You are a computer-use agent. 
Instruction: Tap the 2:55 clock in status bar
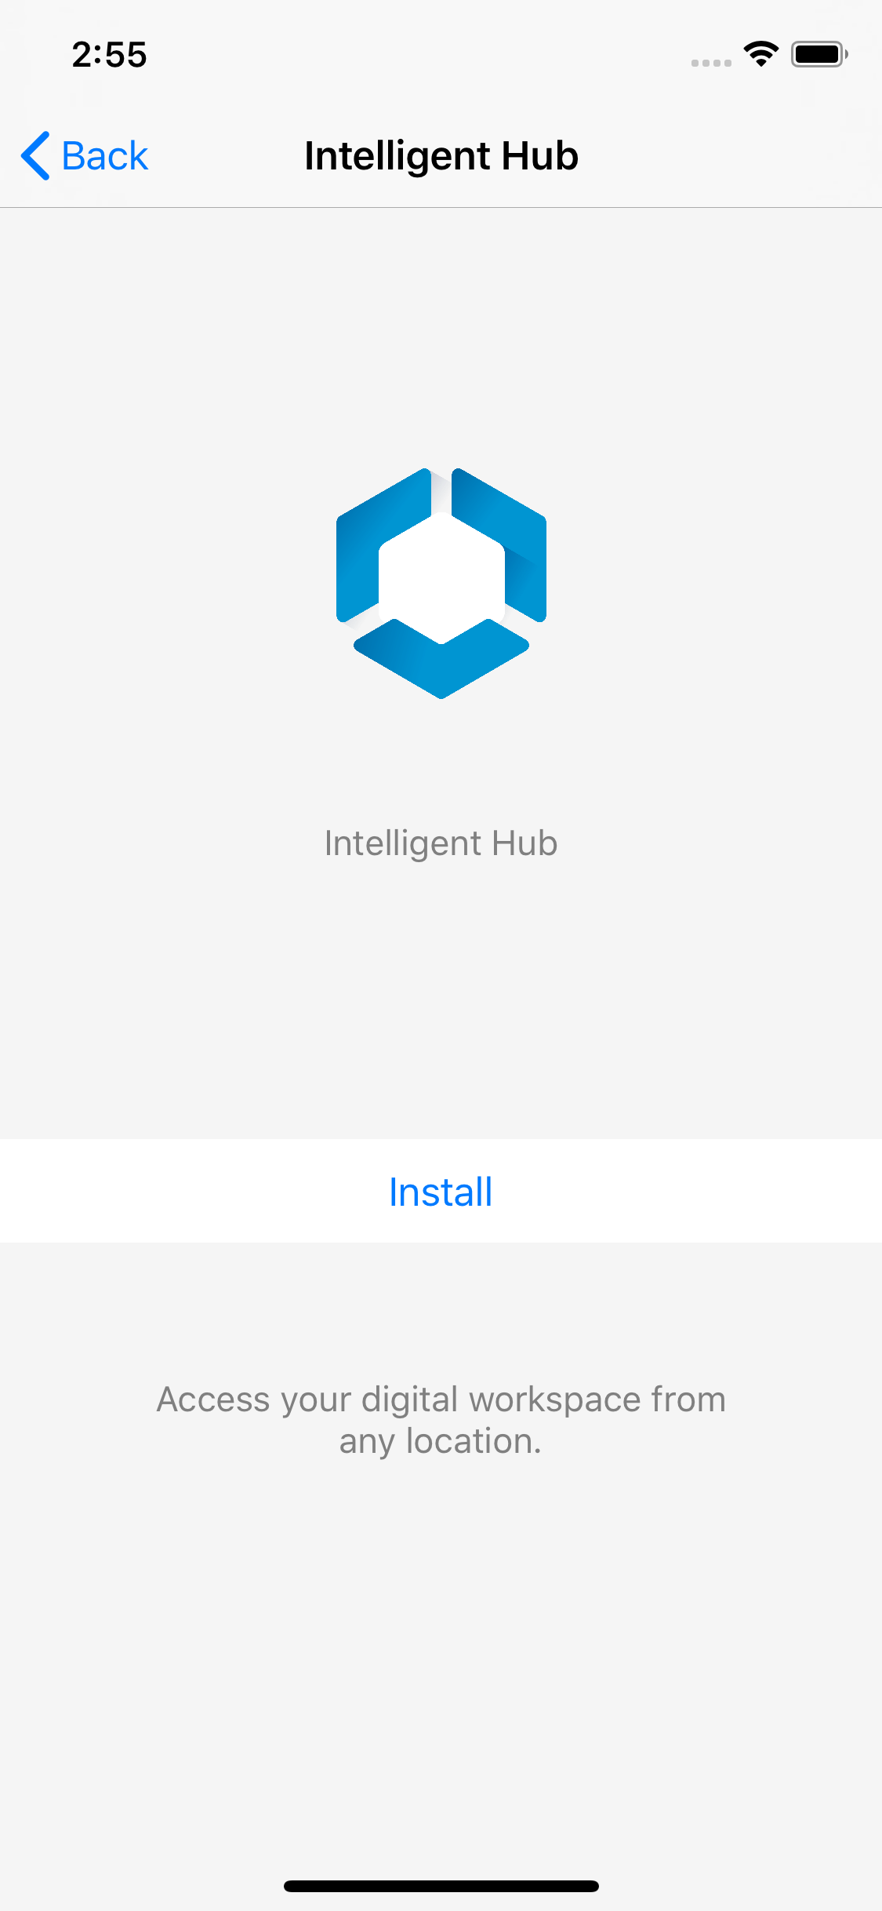110,55
